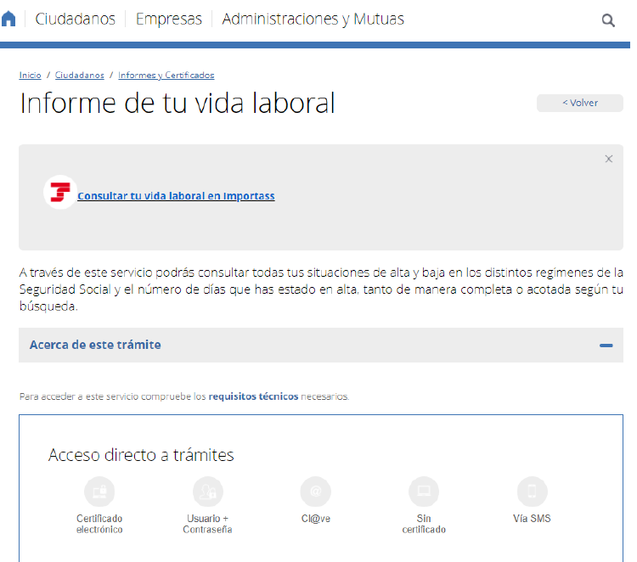Select the Usuario + Contraseña access icon

point(208,492)
